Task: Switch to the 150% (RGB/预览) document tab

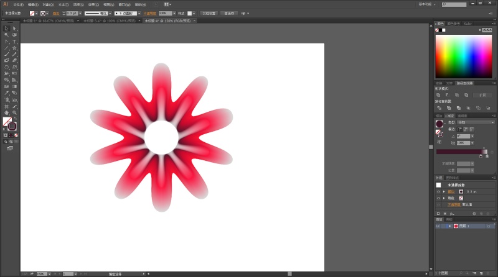Action: (168, 20)
